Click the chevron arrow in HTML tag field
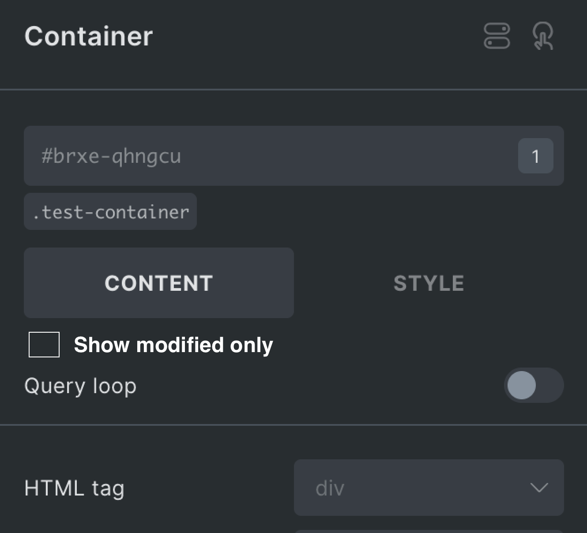The width and height of the screenshot is (587, 533). (539, 488)
